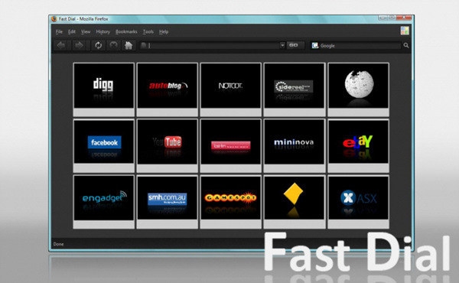Click the Windows flag throbber icon
Image resolution: width=459 pixels, height=283 pixels.
point(405,31)
